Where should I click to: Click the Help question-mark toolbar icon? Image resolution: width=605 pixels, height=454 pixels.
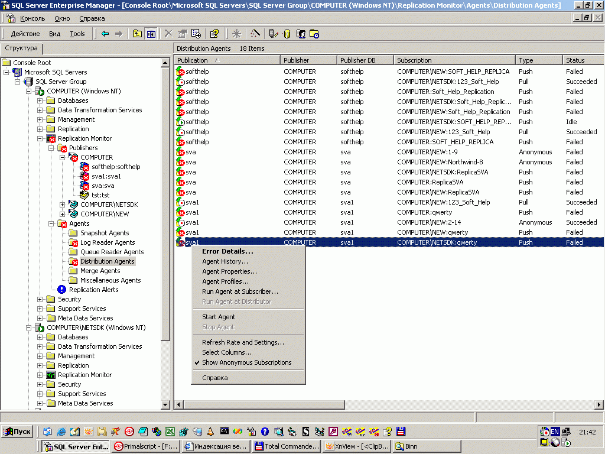[x=214, y=34]
